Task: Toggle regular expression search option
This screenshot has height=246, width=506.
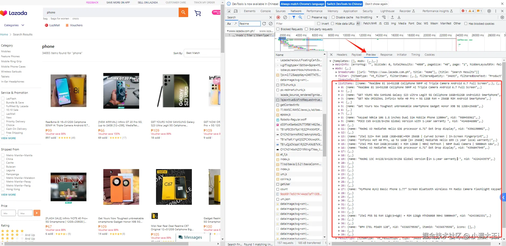Action: [x=236, y=24]
